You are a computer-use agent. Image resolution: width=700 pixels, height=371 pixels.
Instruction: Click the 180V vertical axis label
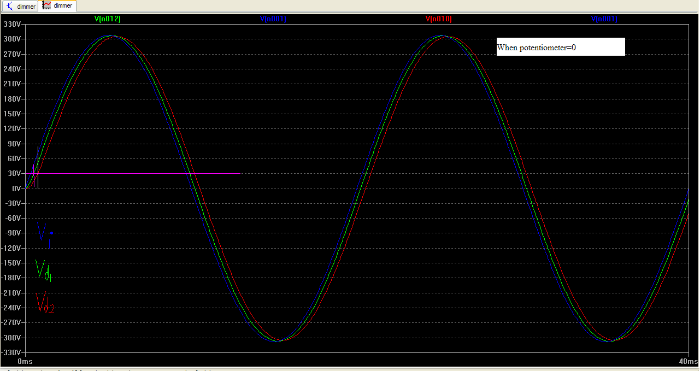[x=12, y=99]
